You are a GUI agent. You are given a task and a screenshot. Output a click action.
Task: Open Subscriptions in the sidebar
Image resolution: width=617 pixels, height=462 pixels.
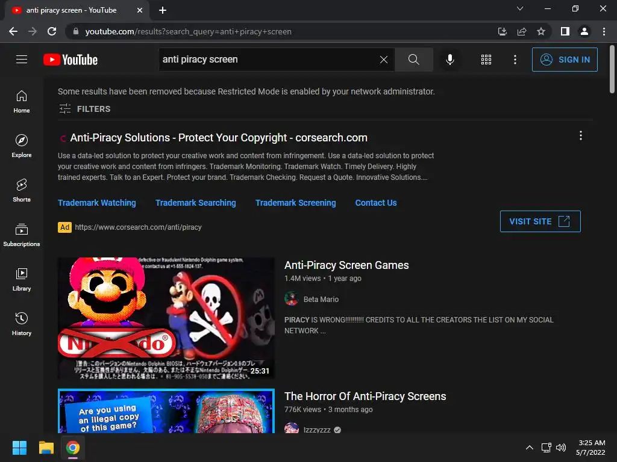tap(22, 235)
